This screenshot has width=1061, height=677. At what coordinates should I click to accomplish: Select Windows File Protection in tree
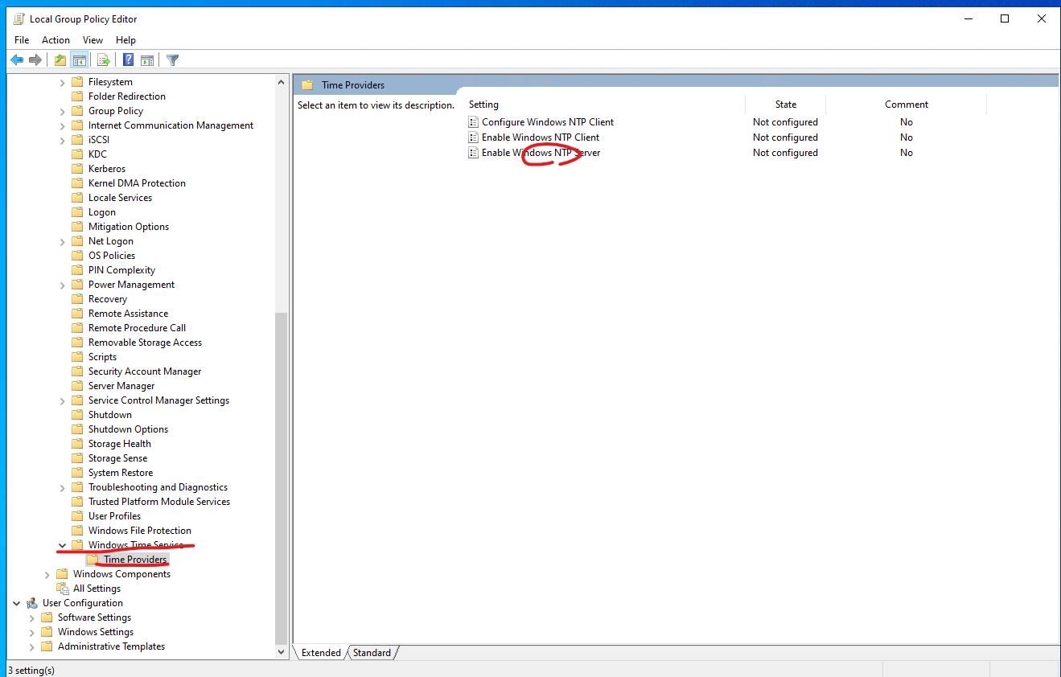140,531
